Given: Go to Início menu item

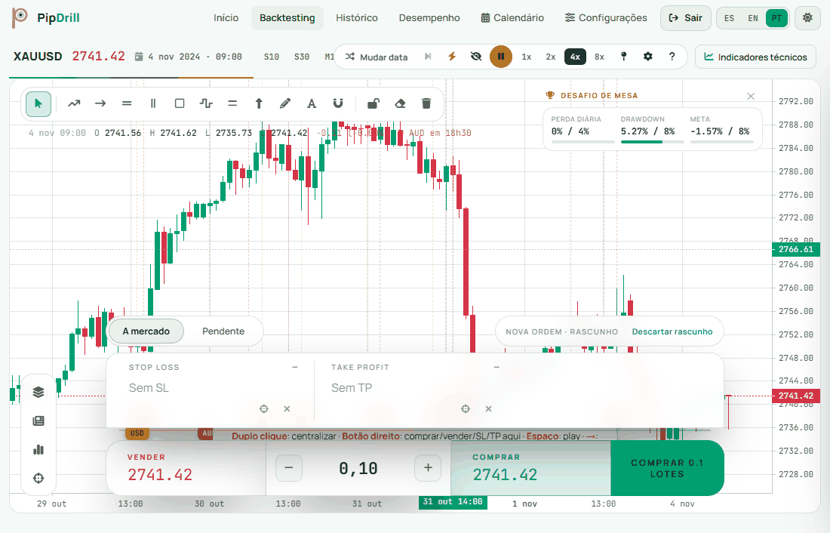Looking at the screenshot, I should pyautogui.click(x=226, y=18).
